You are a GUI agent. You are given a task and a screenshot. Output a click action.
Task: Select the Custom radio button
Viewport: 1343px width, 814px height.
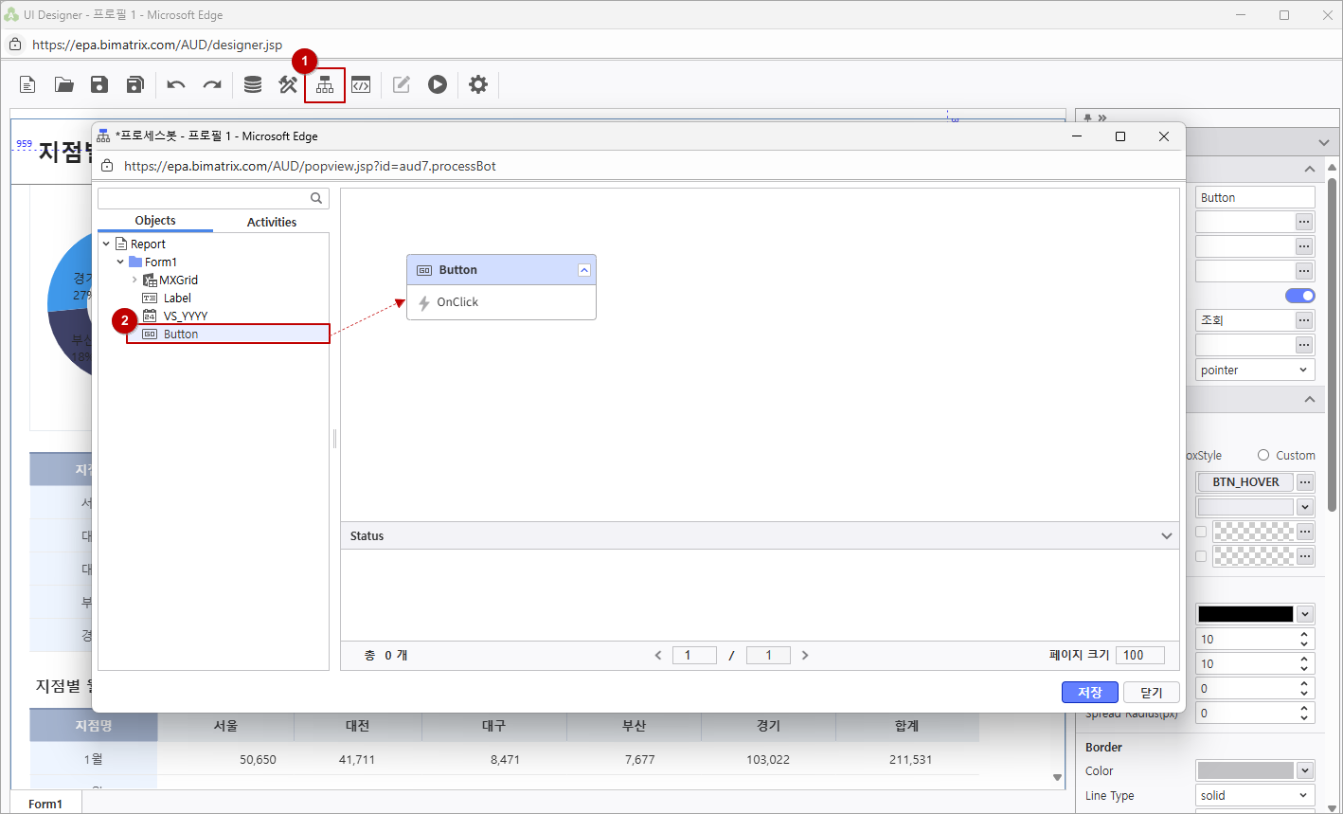(x=1263, y=455)
